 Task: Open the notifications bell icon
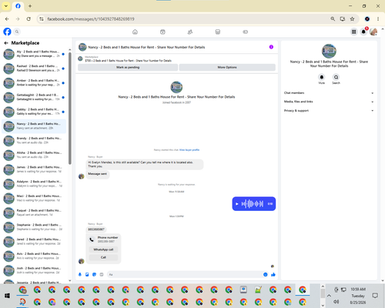click(x=363, y=32)
